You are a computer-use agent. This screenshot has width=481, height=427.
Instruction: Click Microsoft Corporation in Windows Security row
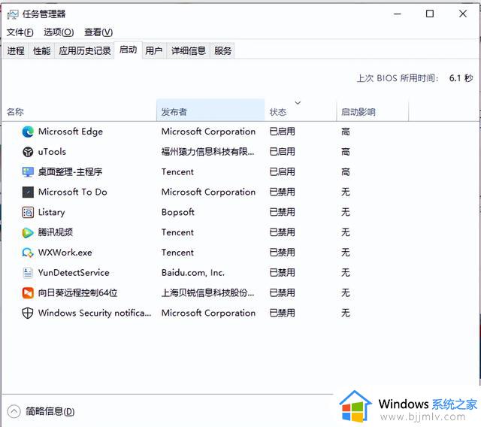pyautogui.click(x=208, y=313)
